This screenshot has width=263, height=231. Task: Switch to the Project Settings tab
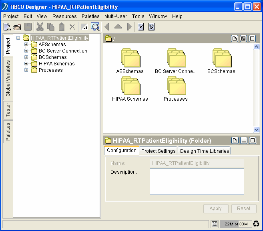coord(159,151)
